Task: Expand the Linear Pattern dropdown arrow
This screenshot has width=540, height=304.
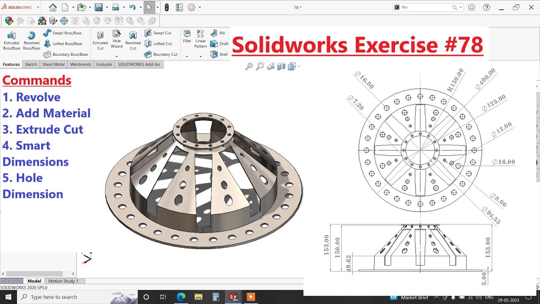Action: click(200, 56)
